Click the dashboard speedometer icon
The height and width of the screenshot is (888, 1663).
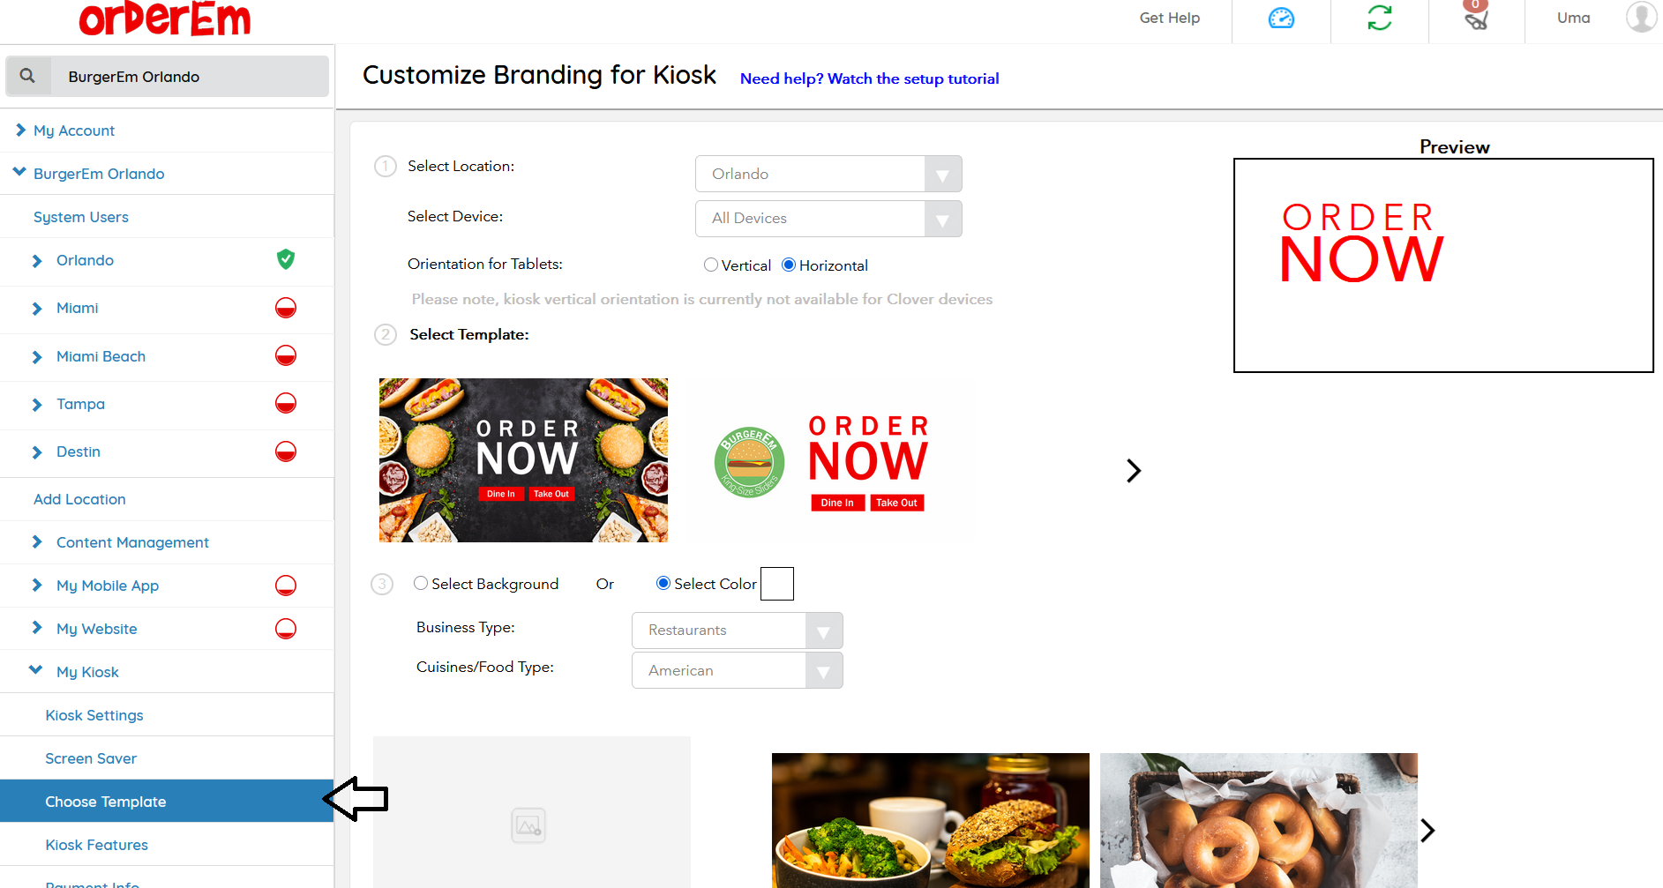point(1281,19)
